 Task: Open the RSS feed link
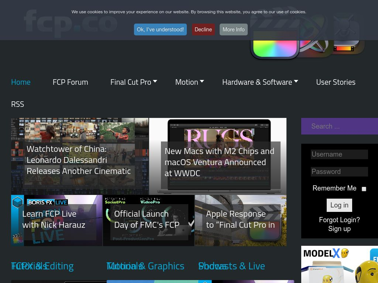18,104
